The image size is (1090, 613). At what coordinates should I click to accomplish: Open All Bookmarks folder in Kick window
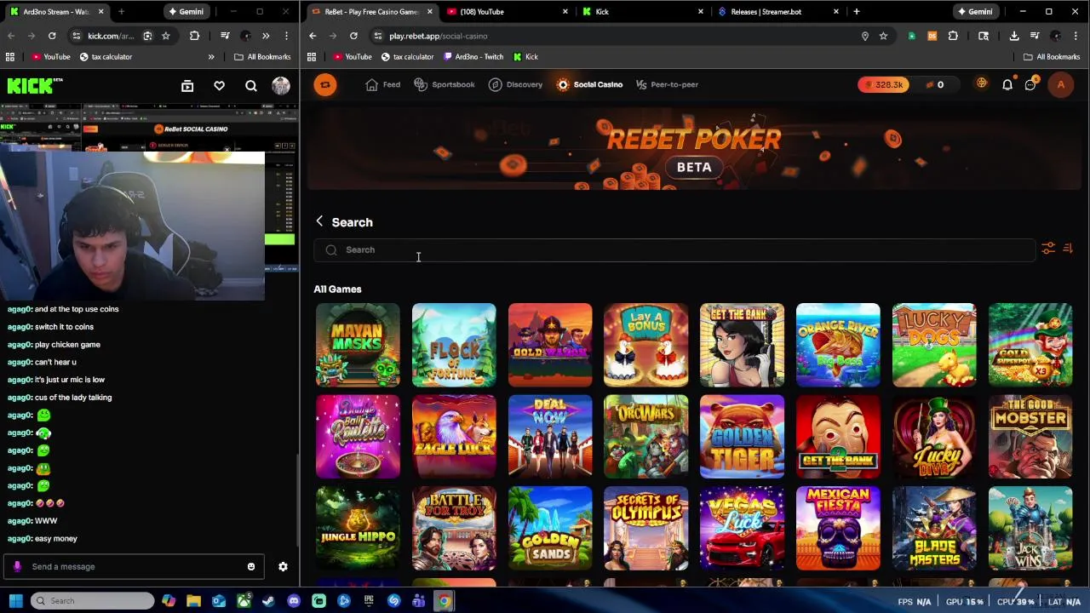click(262, 57)
